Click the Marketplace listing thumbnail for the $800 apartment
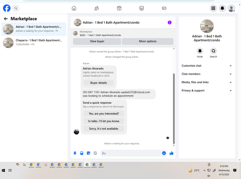 point(75,33)
